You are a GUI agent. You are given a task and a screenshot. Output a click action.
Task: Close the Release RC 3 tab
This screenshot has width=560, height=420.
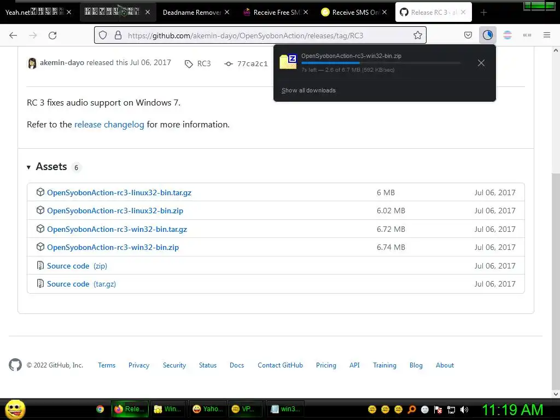point(463,12)
